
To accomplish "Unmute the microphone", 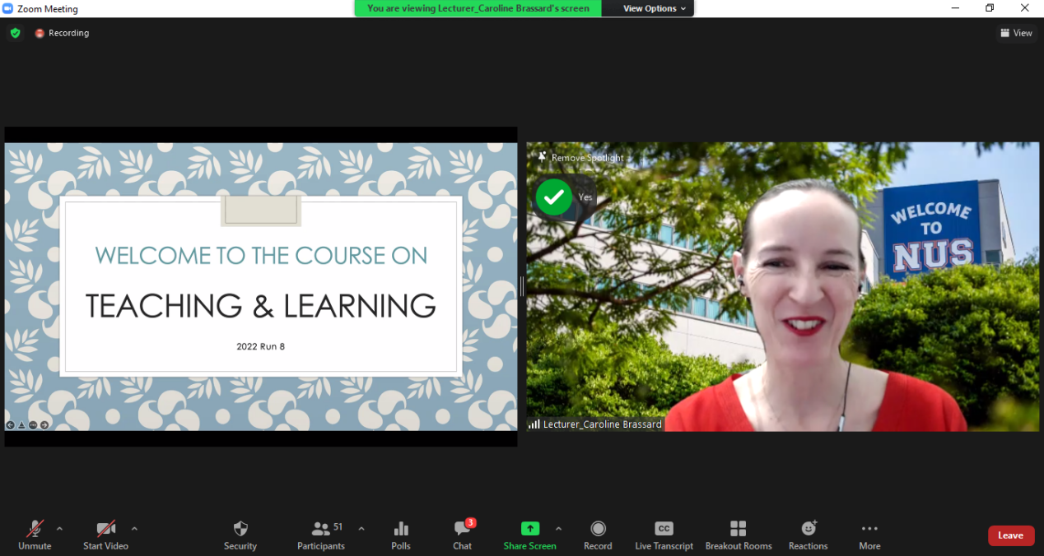I will 35,529.
